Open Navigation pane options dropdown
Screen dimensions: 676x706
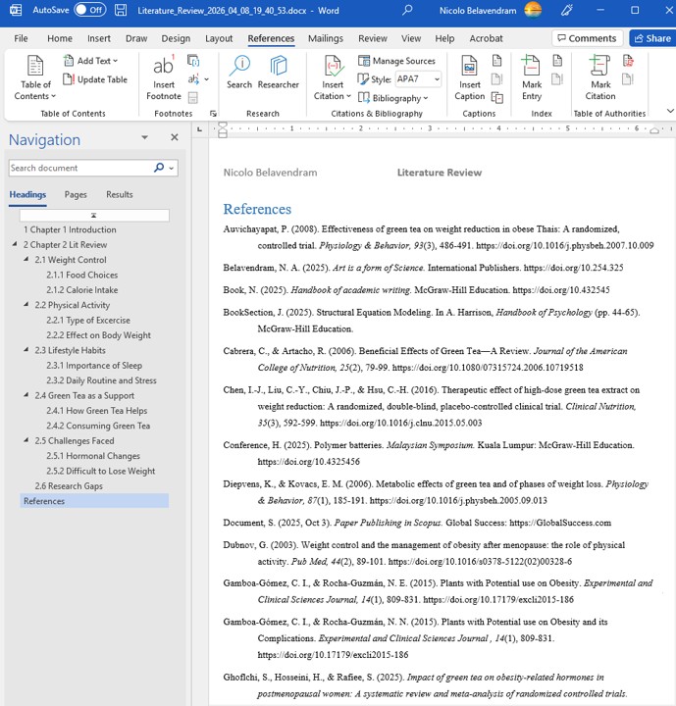point(144,137)
